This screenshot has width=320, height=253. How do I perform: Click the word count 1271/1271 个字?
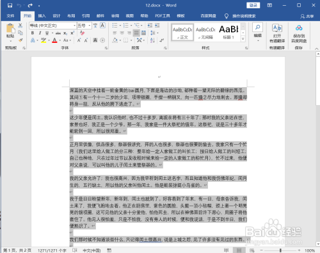(x=52, y=250)
